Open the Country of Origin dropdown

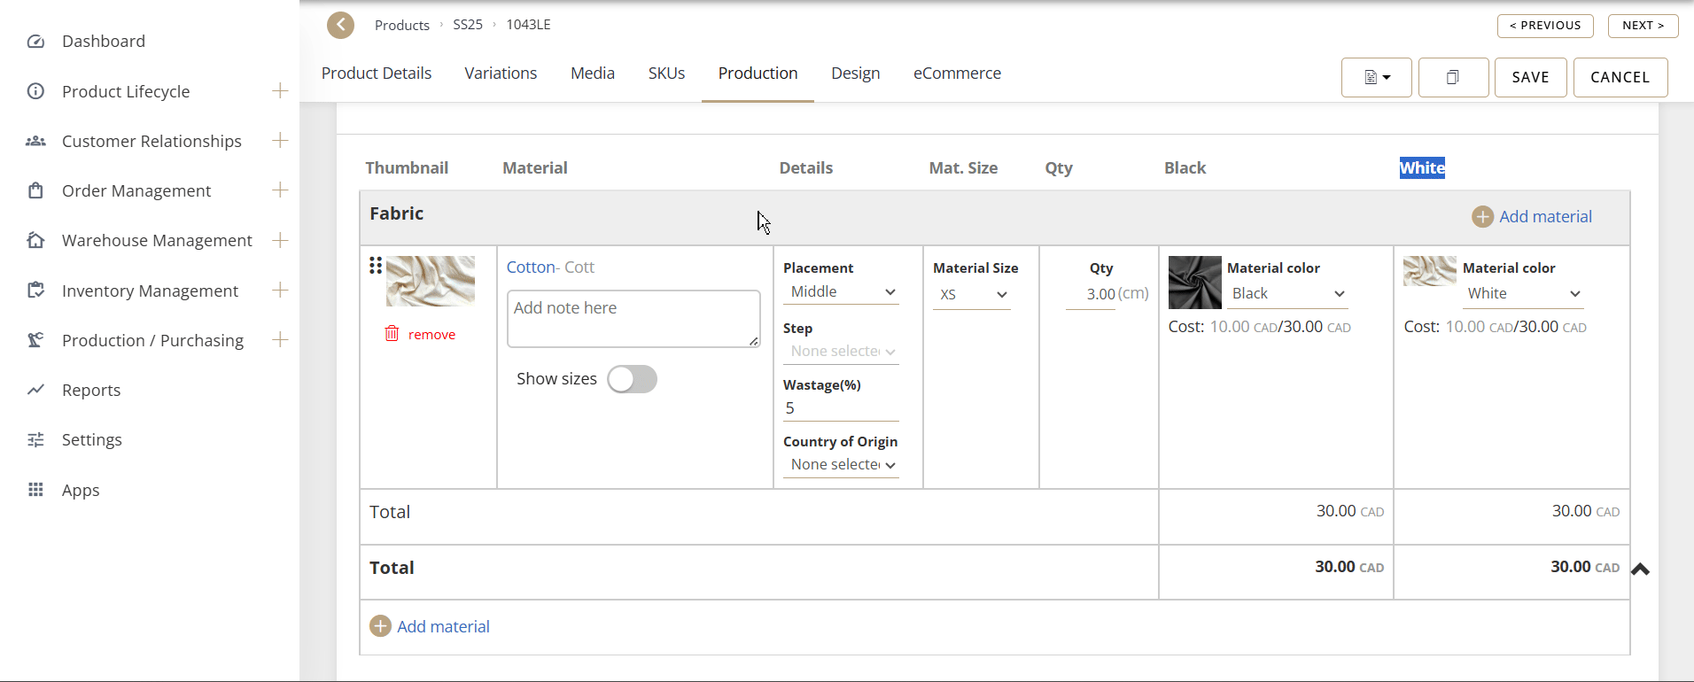(842, 465)
